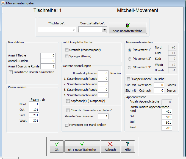This screenshot has height=159, width=186.
Task: Toggle the Doppelrunden checkbox
Action: pos(128,79)
